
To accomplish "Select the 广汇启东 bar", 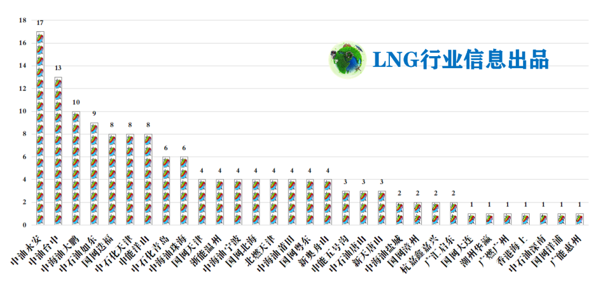I will pos(453,213).
